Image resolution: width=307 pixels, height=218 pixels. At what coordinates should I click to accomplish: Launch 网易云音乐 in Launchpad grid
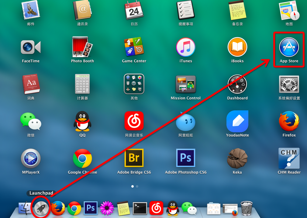[134, 121]
